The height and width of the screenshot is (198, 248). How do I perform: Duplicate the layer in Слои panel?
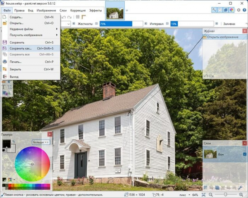(217, 188)
